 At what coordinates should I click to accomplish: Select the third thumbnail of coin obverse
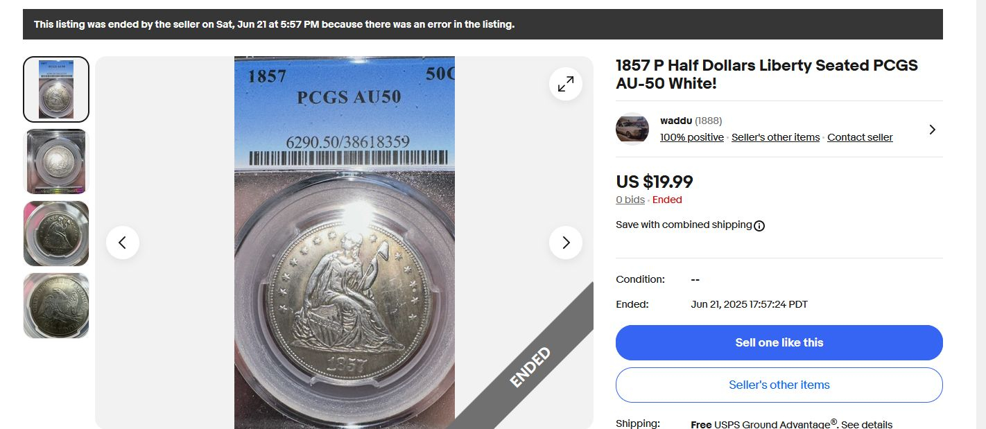(x=56, y=234)
